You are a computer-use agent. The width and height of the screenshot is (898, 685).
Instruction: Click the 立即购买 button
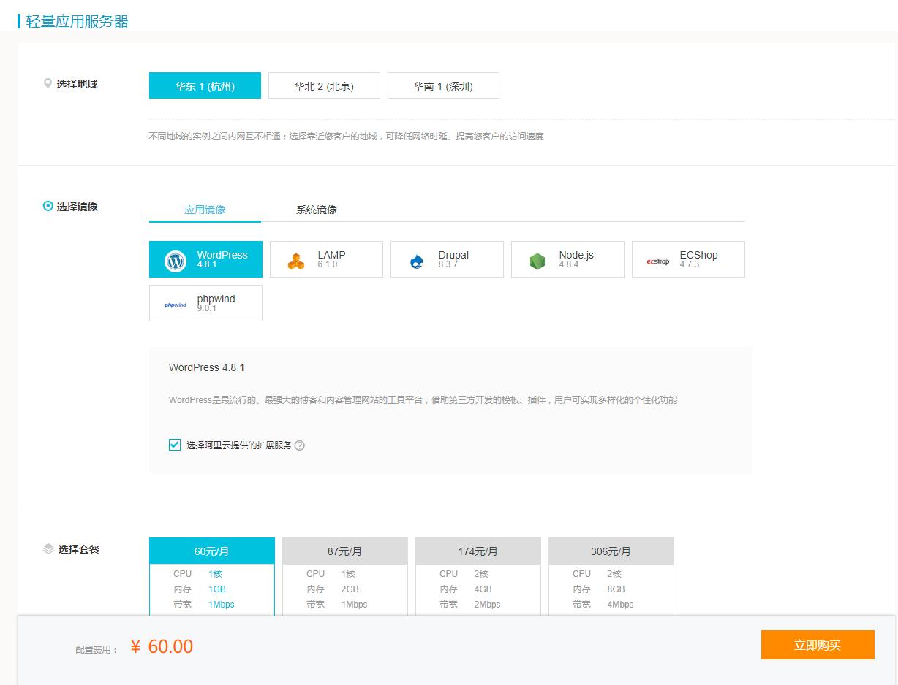coord(818,645)
